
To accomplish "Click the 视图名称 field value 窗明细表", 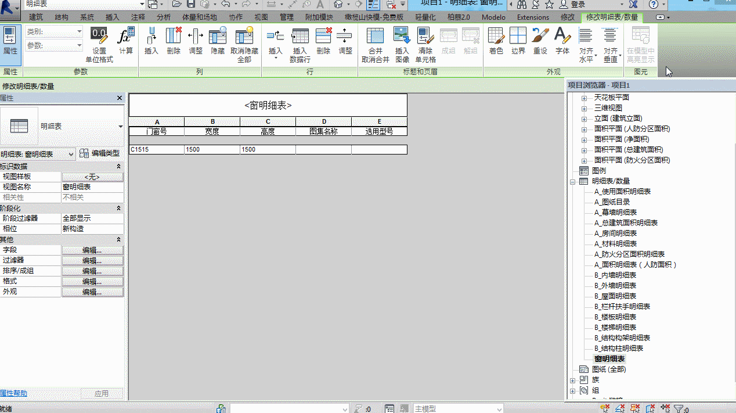I will point(93,187).
